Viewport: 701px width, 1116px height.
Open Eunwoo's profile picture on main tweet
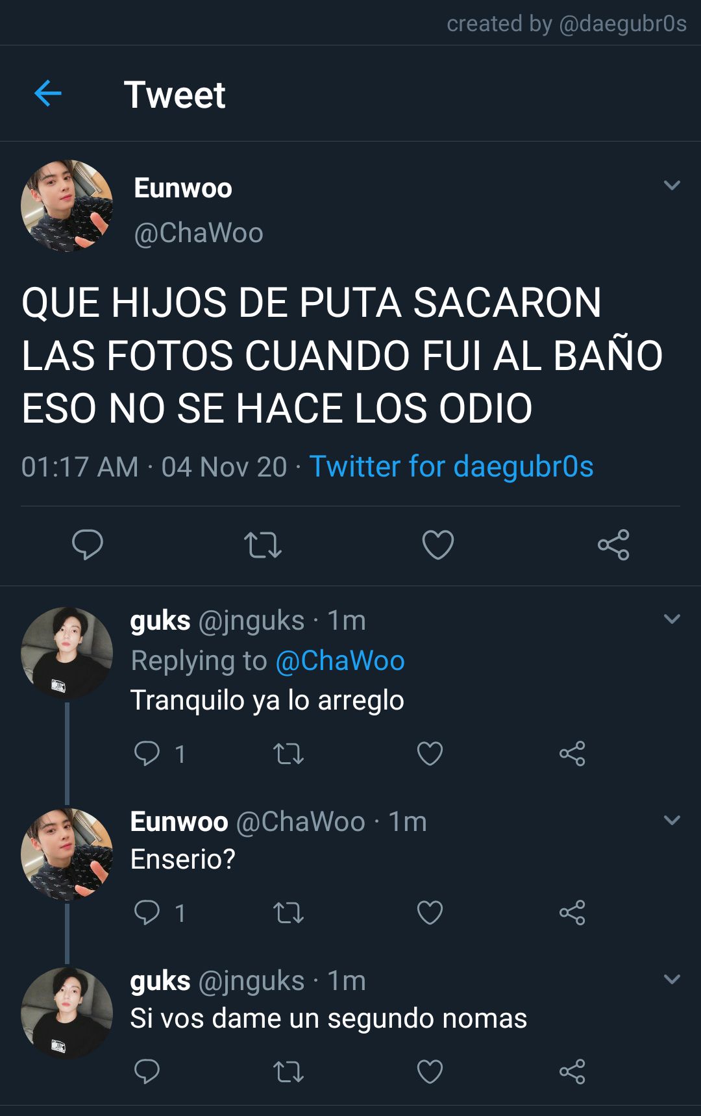(67, 206)
